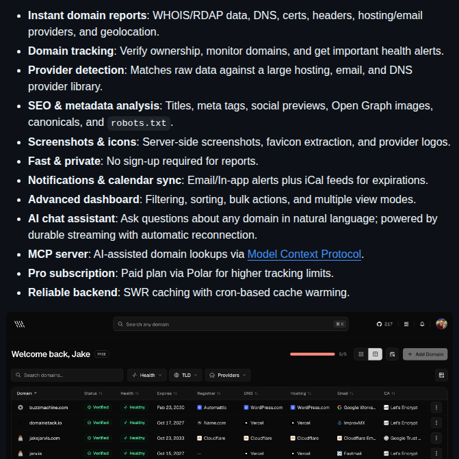Expand the Health filter dropdown
Image resolution: width=459 pixels, height=459 pixels.
click(x=147, y=376)
